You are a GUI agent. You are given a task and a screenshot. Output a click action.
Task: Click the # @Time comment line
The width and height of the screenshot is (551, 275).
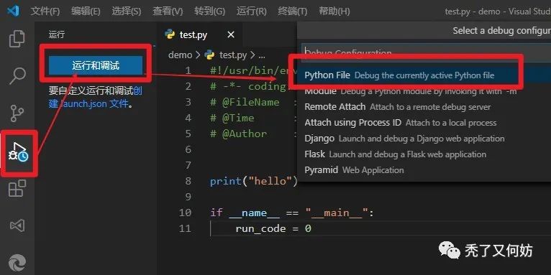click(x=232, y=118)
